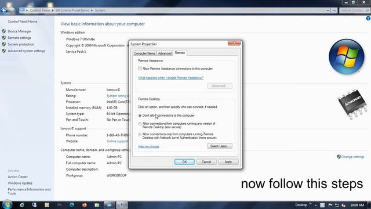The image size is (371, 209).
Task: Click the volume speaker tray icon
Action: coord(344,205)
